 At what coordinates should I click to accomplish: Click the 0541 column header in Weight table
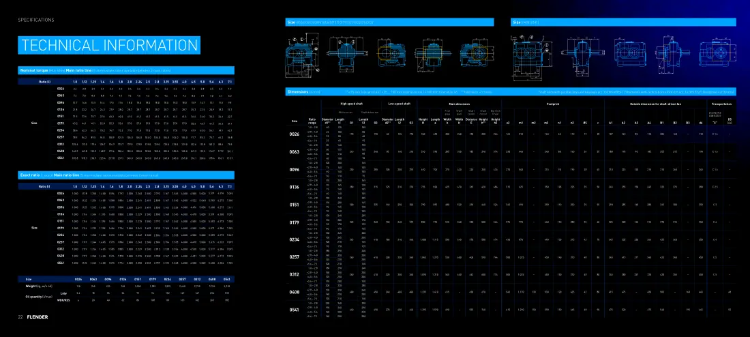[226, 278]
